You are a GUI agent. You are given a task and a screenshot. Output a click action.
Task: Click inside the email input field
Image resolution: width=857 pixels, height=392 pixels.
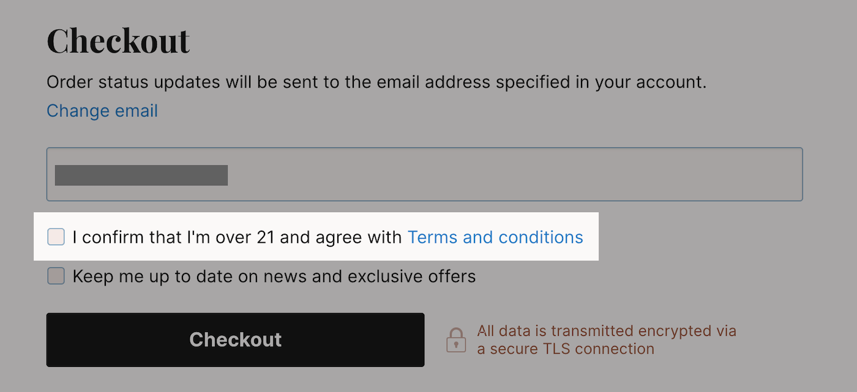[425, 174]
